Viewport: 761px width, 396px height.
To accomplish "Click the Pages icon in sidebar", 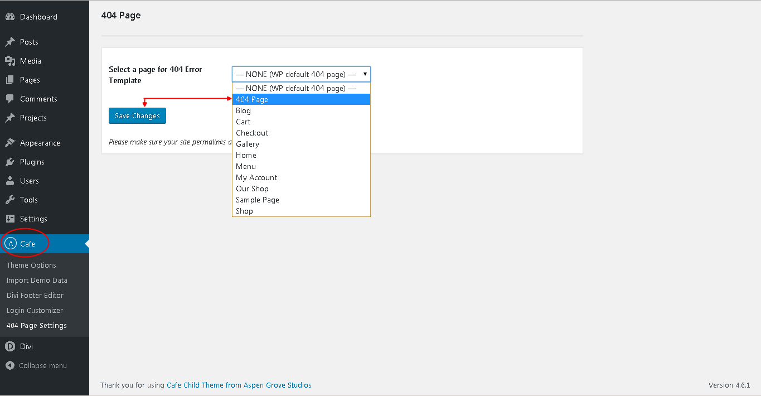I will [10, 80].
